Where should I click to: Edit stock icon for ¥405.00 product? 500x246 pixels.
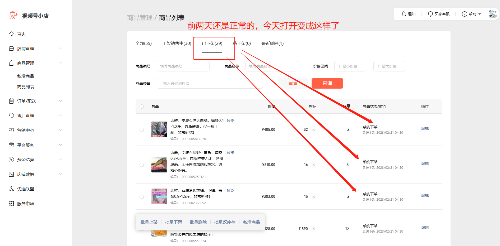point(313,129)
